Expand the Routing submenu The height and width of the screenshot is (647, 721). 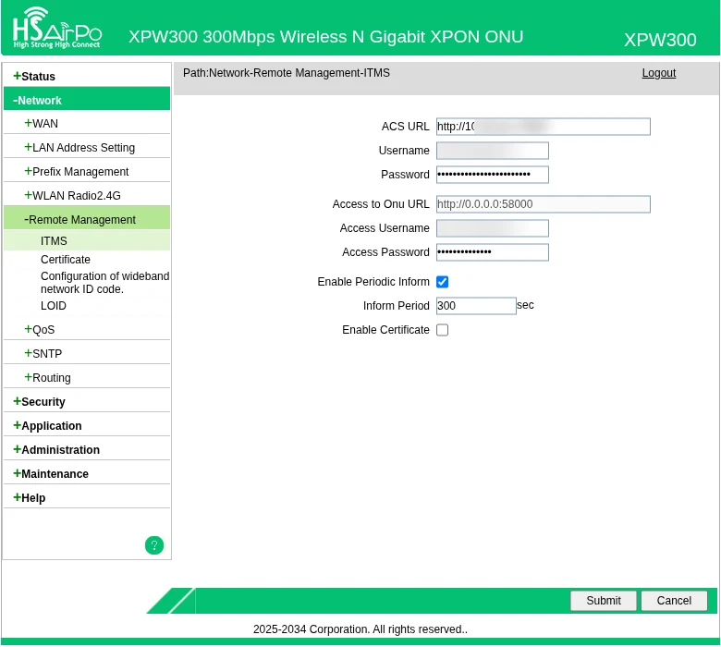tap(47, 377)
